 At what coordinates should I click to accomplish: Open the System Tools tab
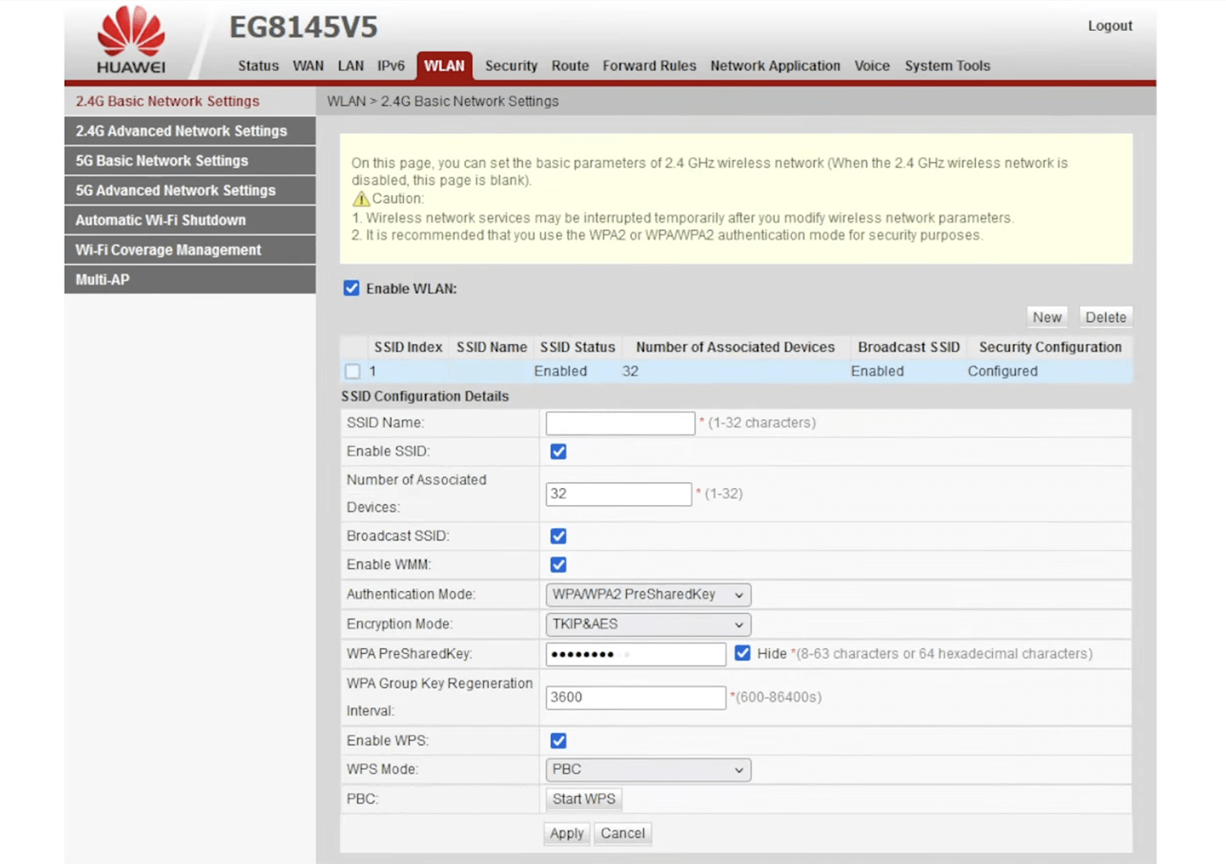point(946,66)
